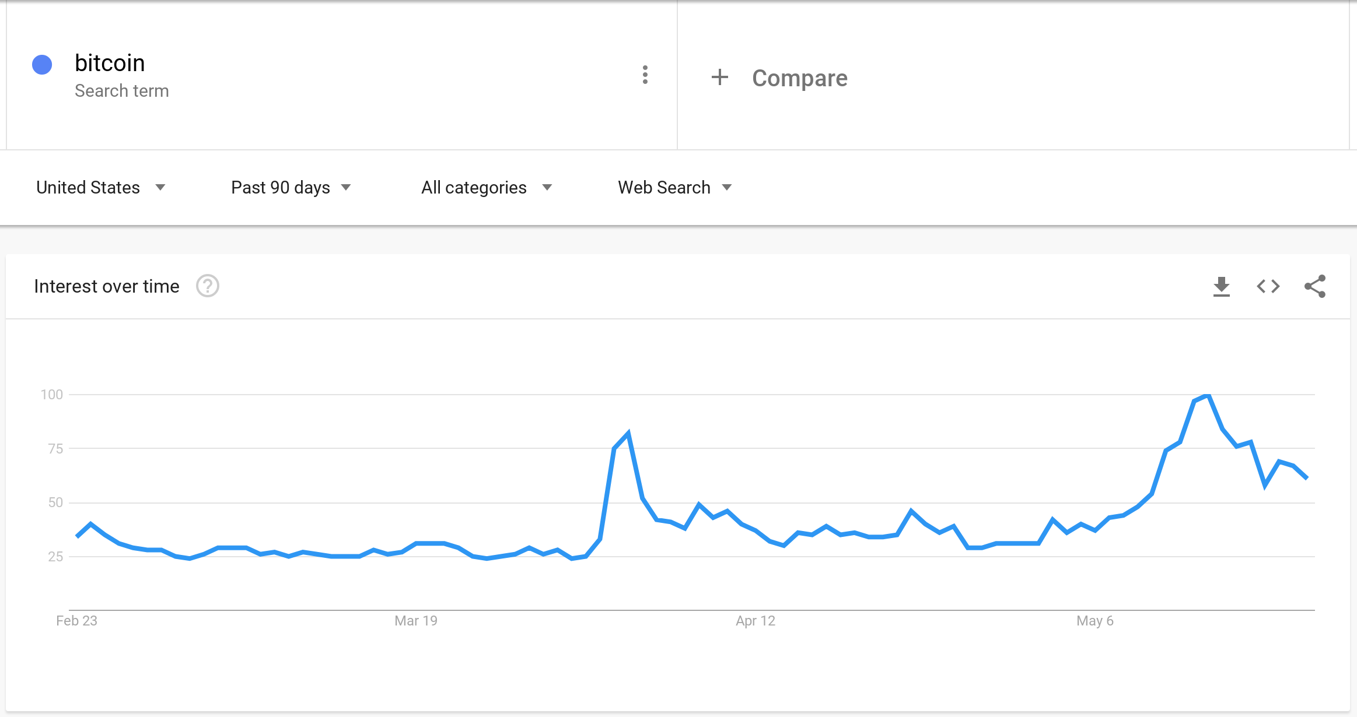This screenshot has height=717, width=1357.
Task: Click the Interest over time heading
Action: (107, 286)
